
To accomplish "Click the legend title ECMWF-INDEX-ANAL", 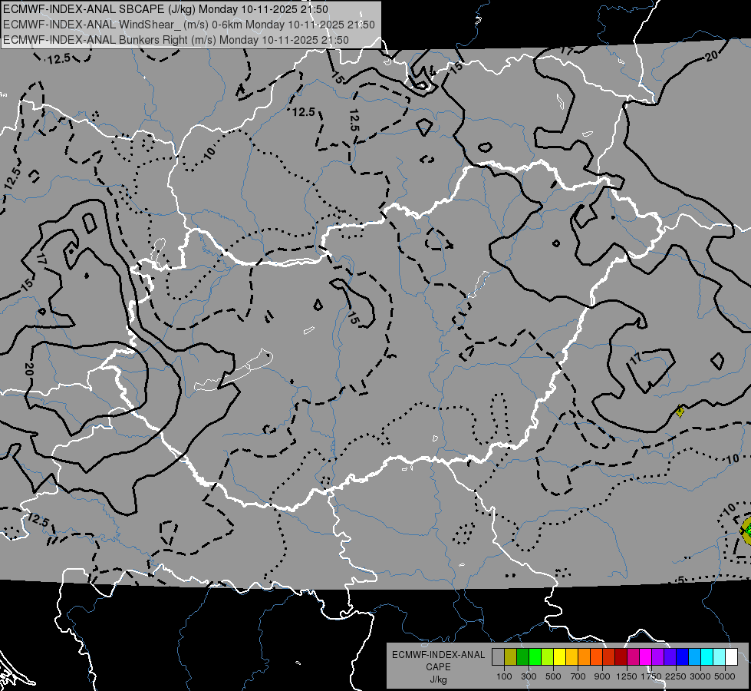I will tap(438, 655).
